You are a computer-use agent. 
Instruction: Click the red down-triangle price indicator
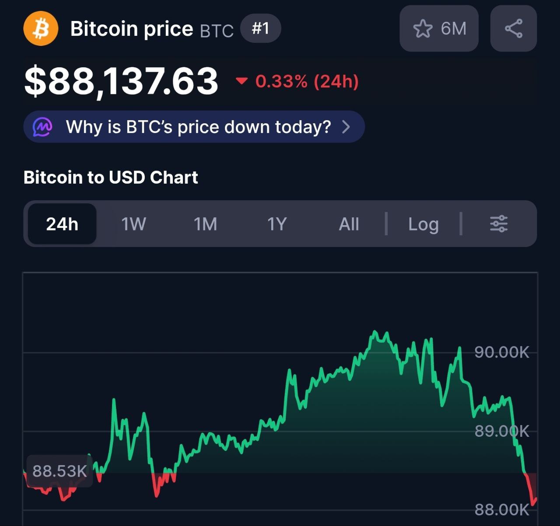pyautogui.click(x=241, y=81)
